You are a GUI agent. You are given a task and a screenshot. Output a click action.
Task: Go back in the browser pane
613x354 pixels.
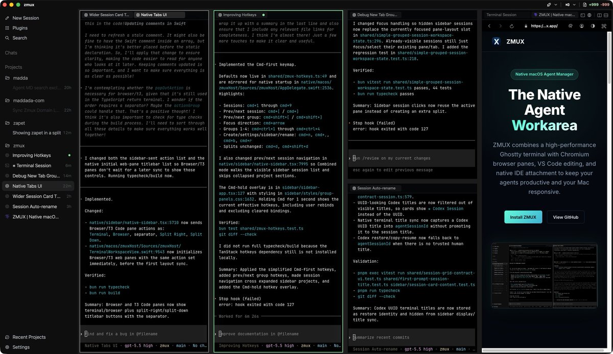(489, 26)
